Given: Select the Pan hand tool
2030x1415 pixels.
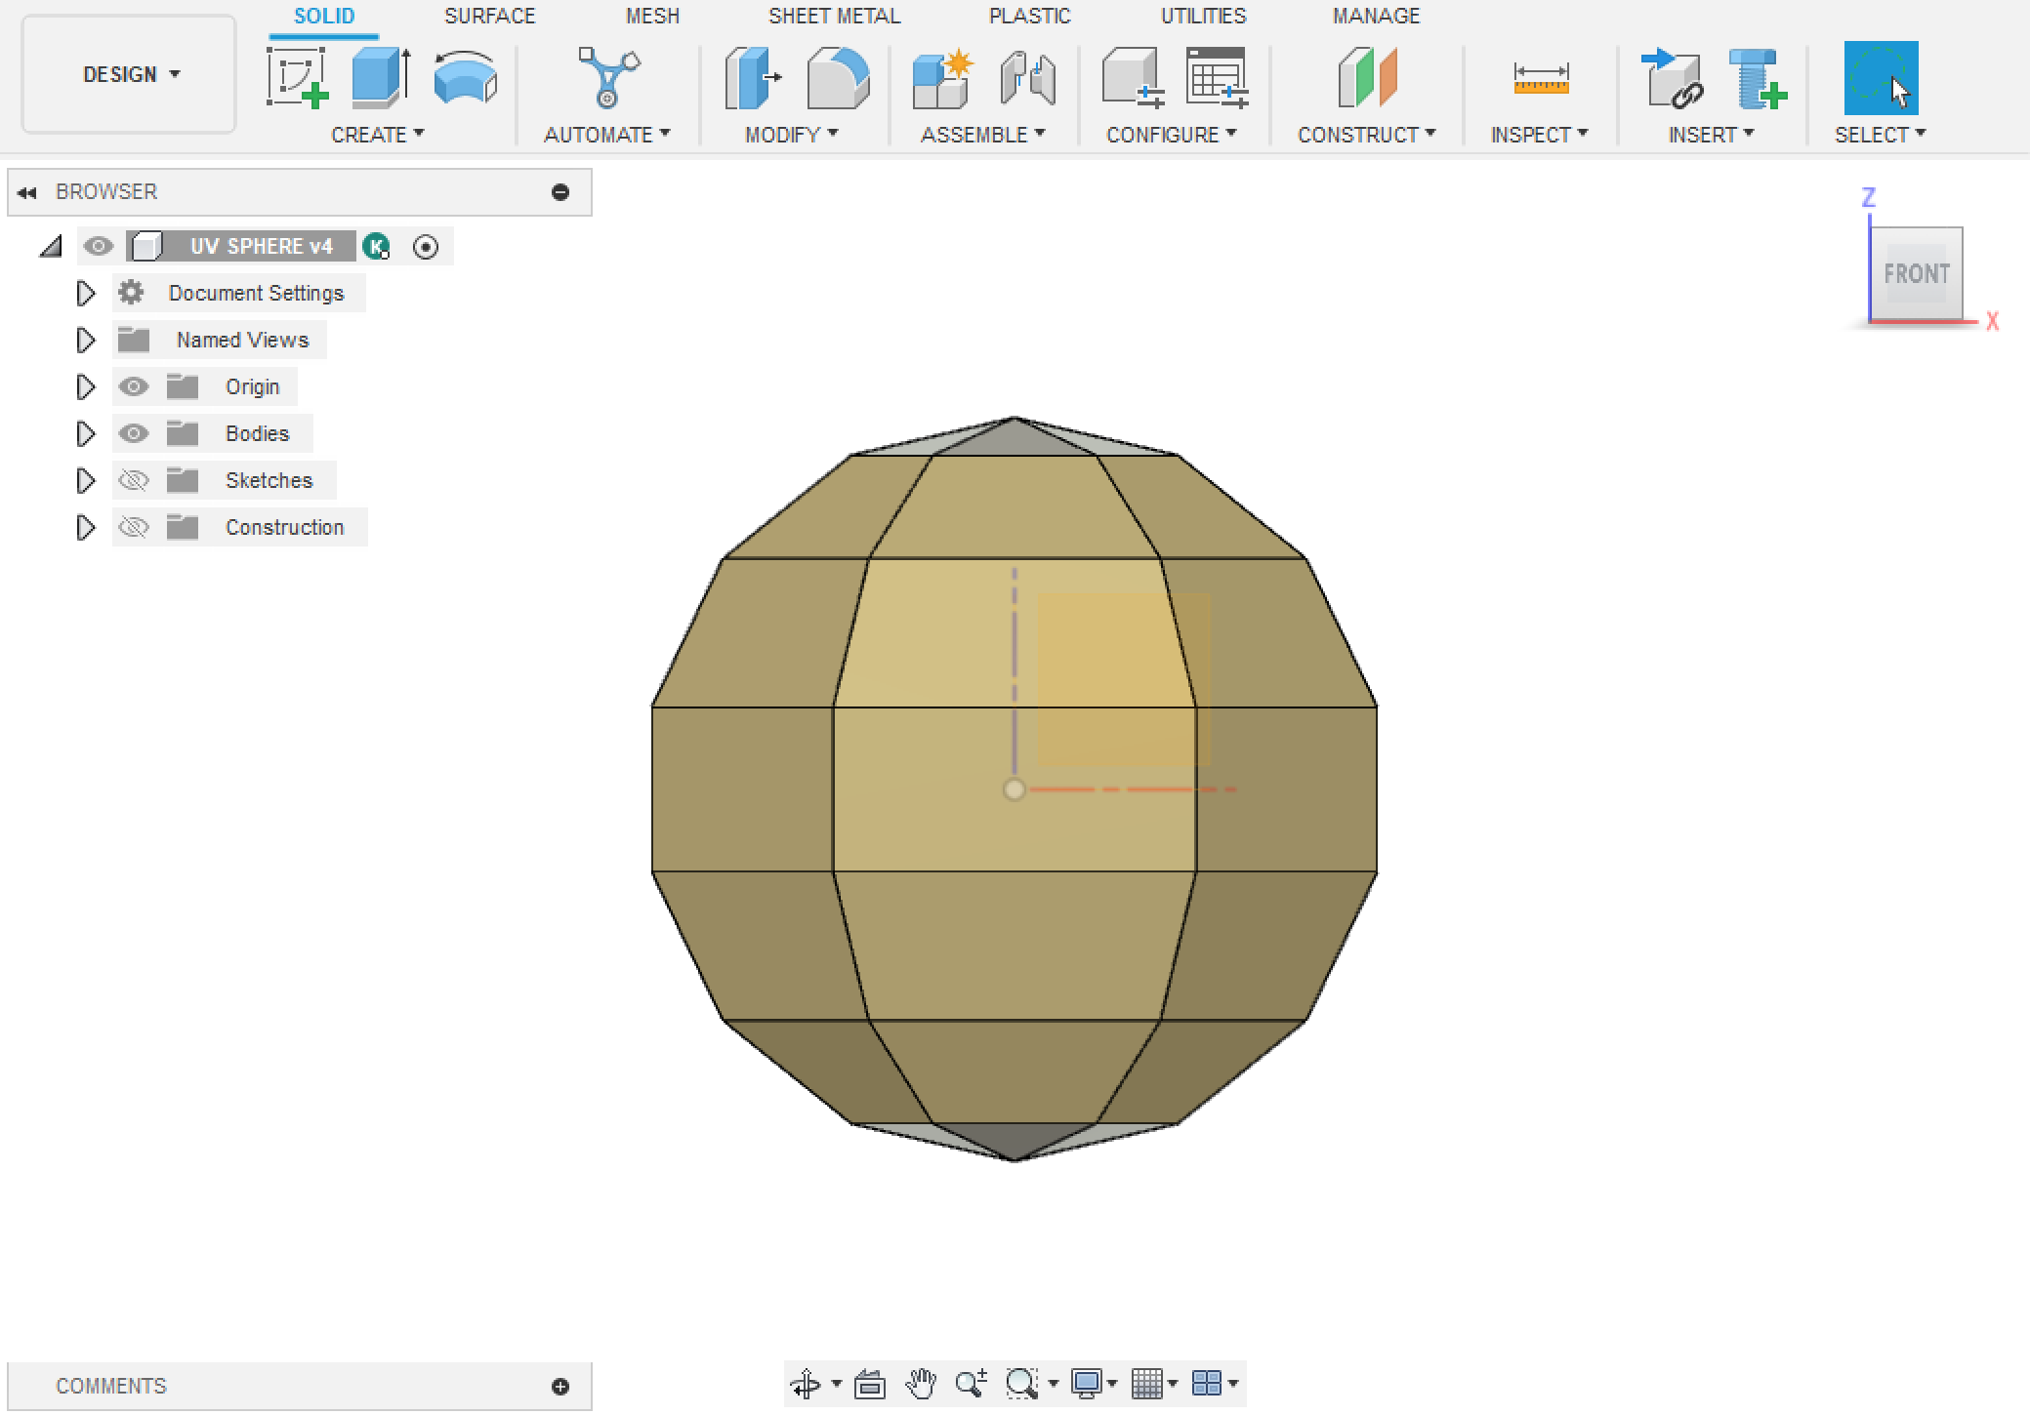Looking at the screenshot, I should (x=920, y=1384).
